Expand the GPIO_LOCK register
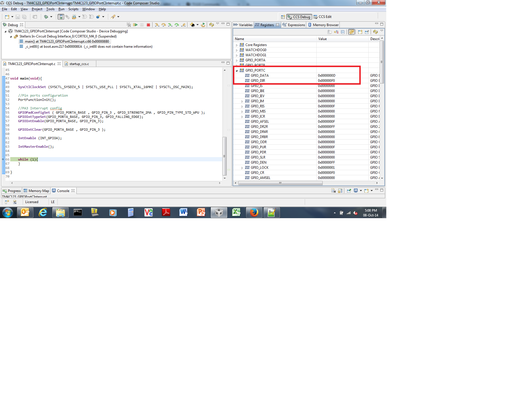This screenshot has width=509, height=417. pos(242,168)
